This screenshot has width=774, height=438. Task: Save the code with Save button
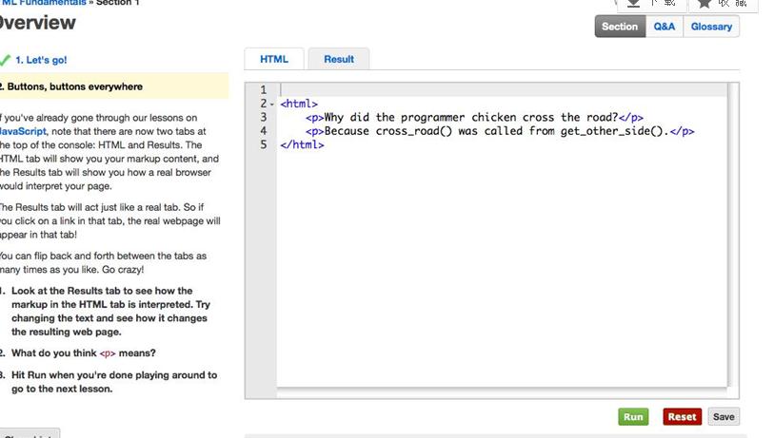tap(724, 417)
